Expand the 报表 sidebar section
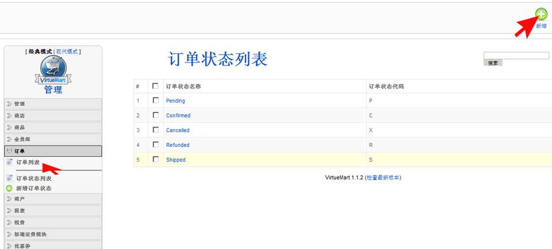This screenshot has width=552, height=249. coord(53,211)
